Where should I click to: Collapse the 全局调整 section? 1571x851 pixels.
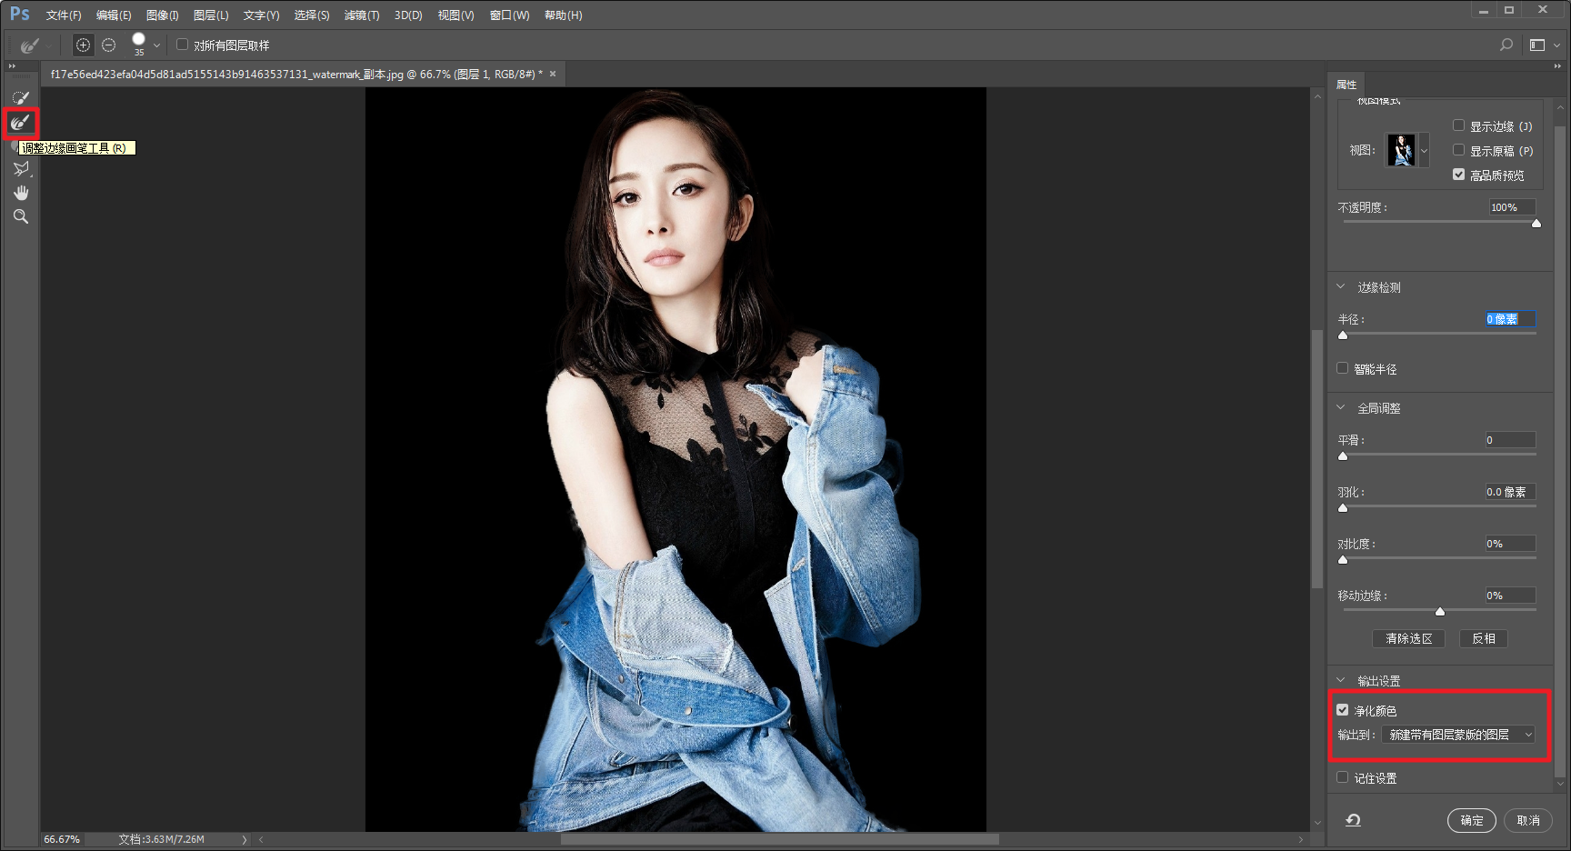tap(1341, 407)
